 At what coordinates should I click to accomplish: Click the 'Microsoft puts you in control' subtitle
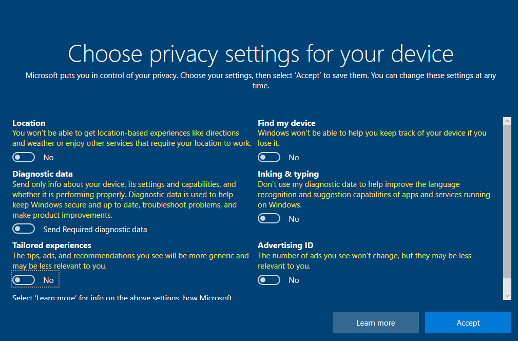click(x=261, y=80)
